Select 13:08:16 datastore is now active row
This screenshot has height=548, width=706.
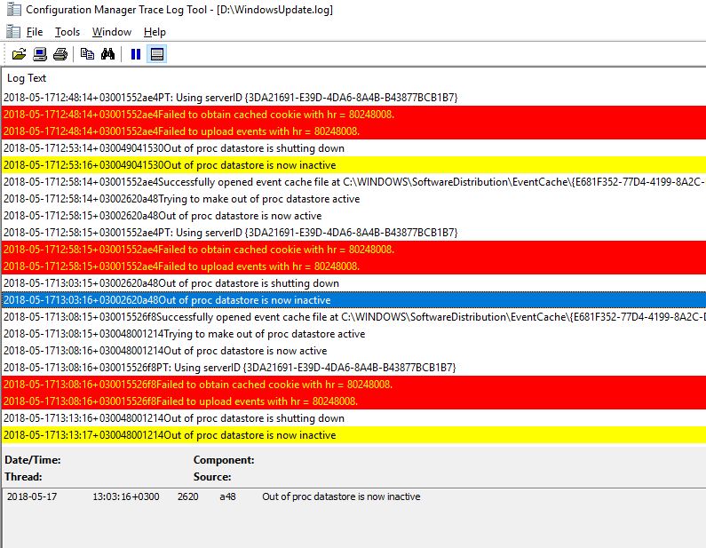pos(353,351)
